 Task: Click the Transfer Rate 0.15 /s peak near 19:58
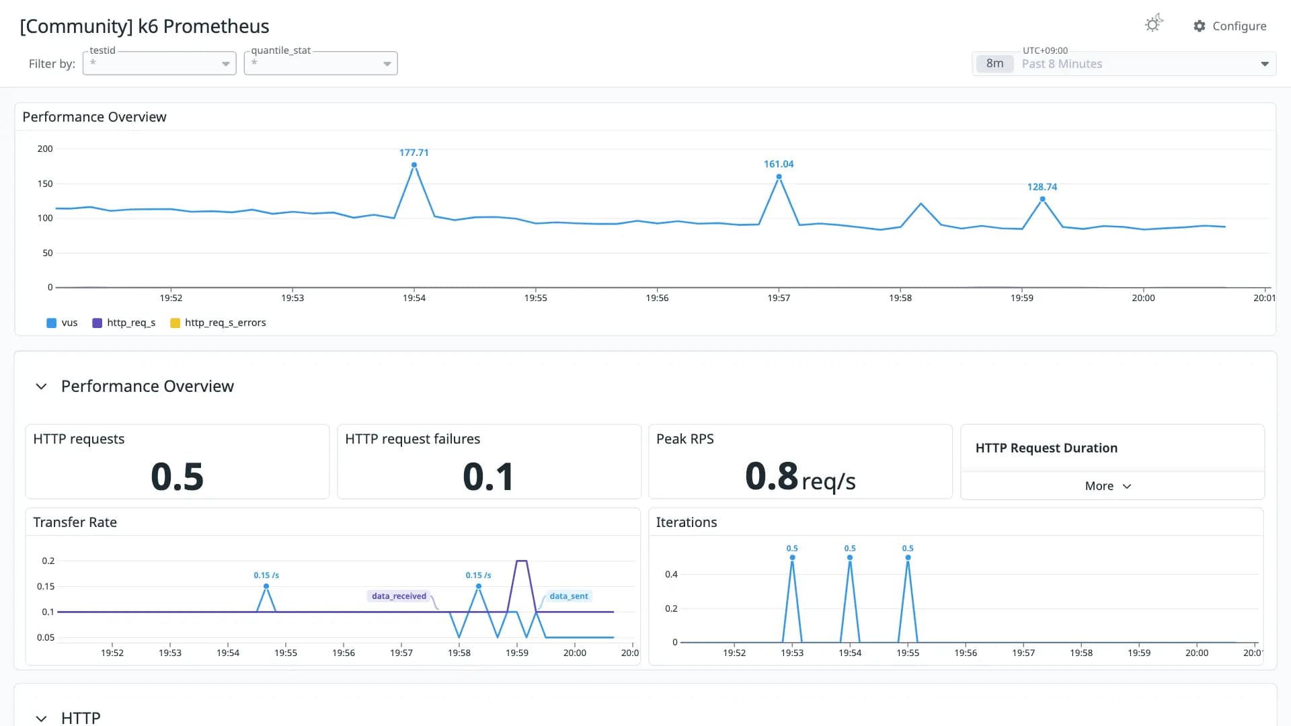pos(479,586)
